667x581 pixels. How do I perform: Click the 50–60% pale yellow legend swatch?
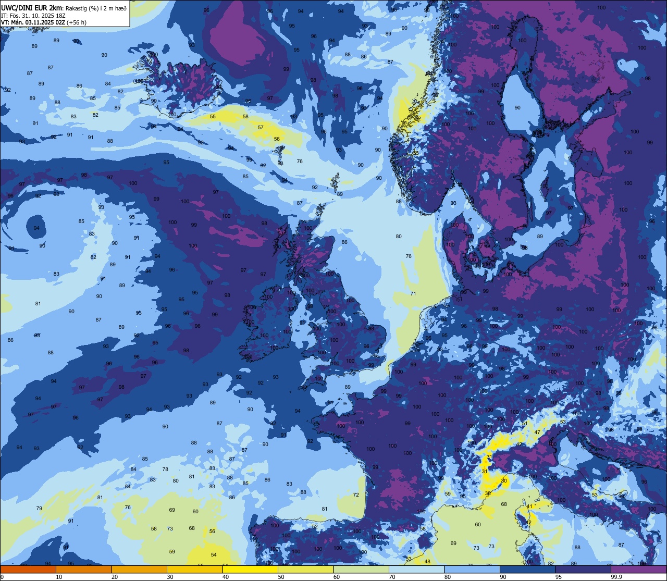305,569
